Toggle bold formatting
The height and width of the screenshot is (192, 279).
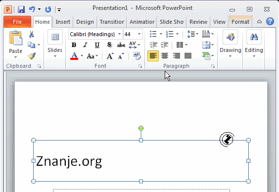(x=74, y=45)
